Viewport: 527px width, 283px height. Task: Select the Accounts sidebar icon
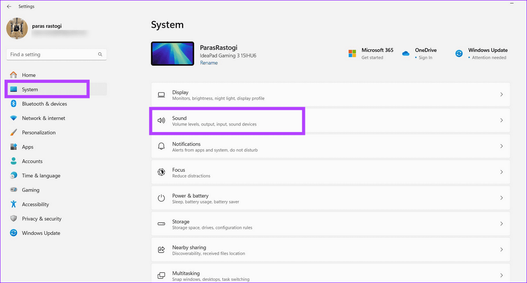(13, 161)
